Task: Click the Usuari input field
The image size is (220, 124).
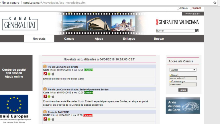Action: [x=183, y=78]
